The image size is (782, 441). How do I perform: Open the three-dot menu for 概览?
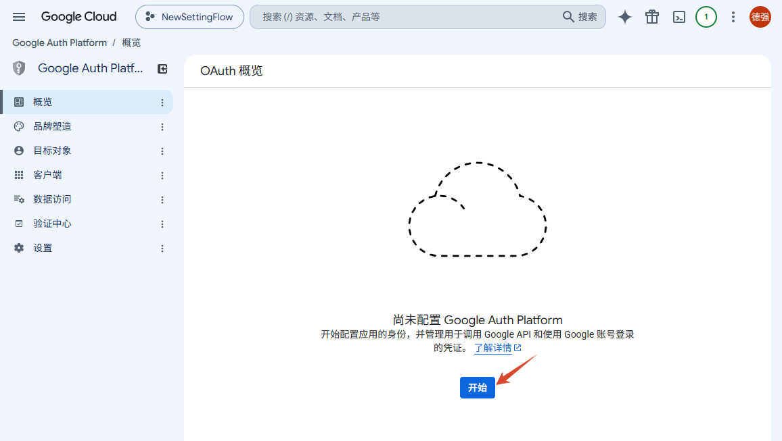click(162, 103)
